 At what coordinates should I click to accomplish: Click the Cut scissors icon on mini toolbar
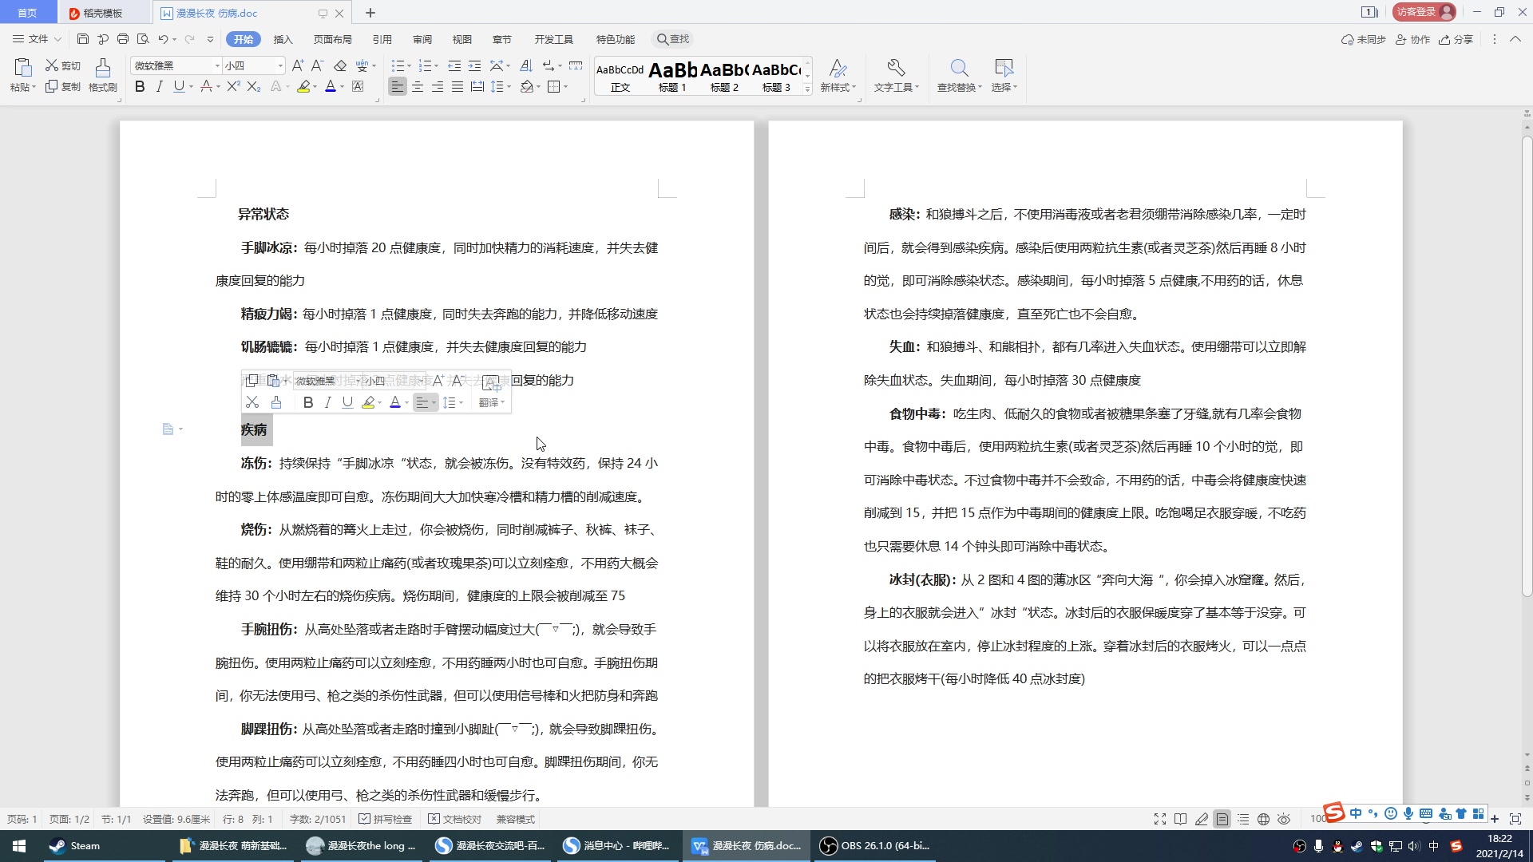pyautogui.click(x=252, y=402)
